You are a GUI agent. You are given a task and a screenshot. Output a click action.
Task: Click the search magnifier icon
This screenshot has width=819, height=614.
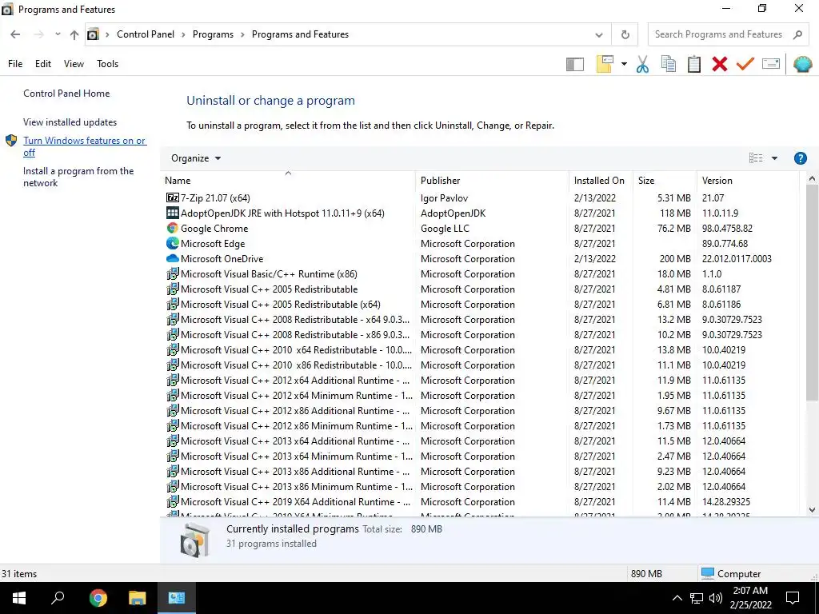pos(797,34)
